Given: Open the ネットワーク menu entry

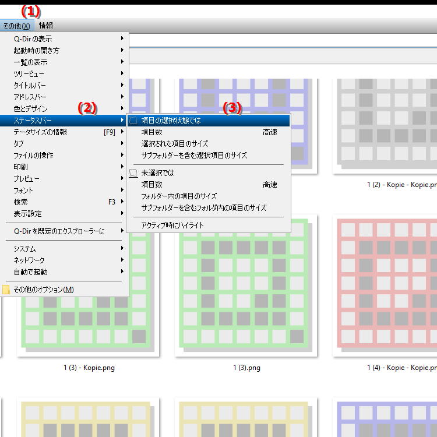Looking at the screenshot, I should [64, 260].
